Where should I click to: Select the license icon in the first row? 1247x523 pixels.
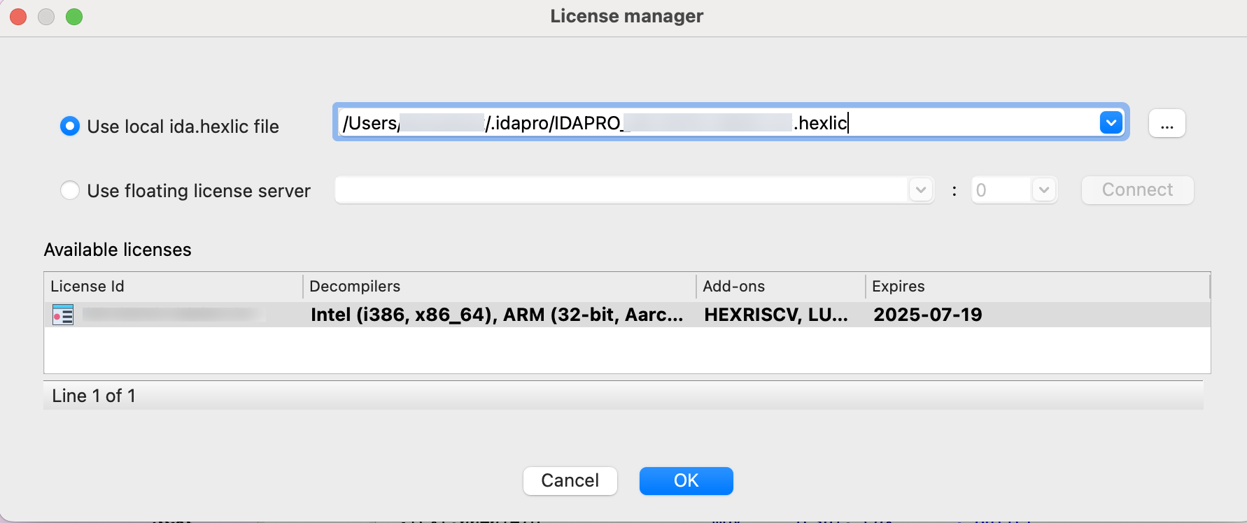point(63,315)
